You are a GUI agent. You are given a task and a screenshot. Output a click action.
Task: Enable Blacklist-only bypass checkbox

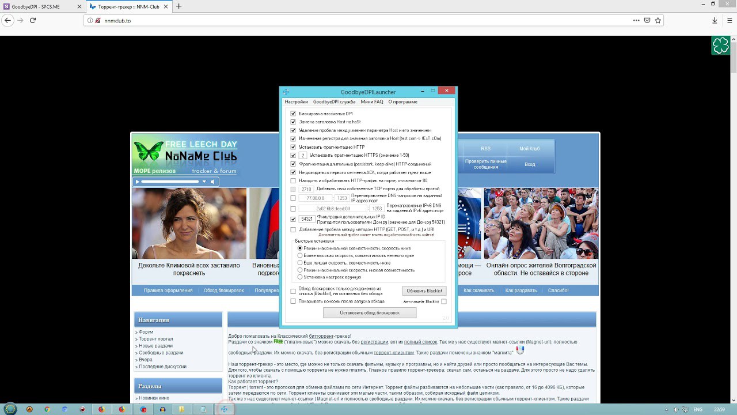click(293, 291)
